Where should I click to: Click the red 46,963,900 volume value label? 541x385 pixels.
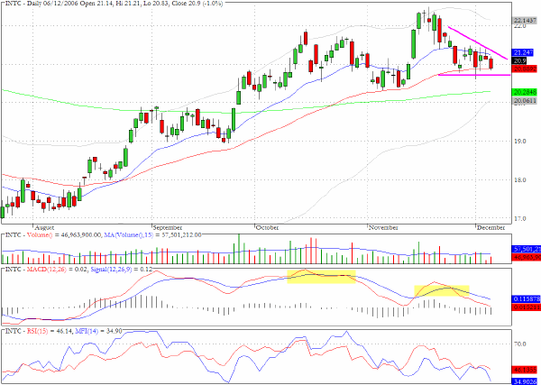pos(527,257)
